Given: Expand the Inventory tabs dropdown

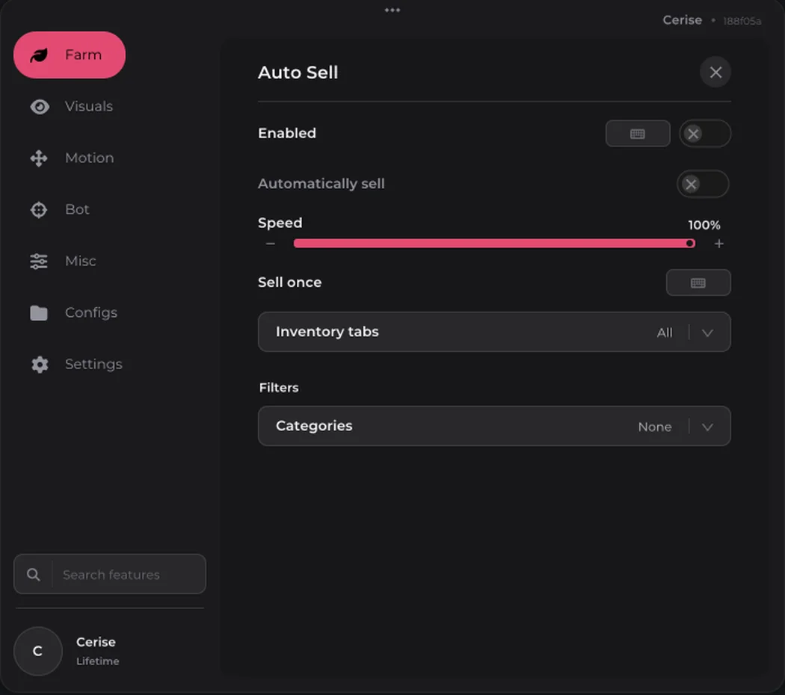Looking at the screenshot, I should tap(494, 332).
